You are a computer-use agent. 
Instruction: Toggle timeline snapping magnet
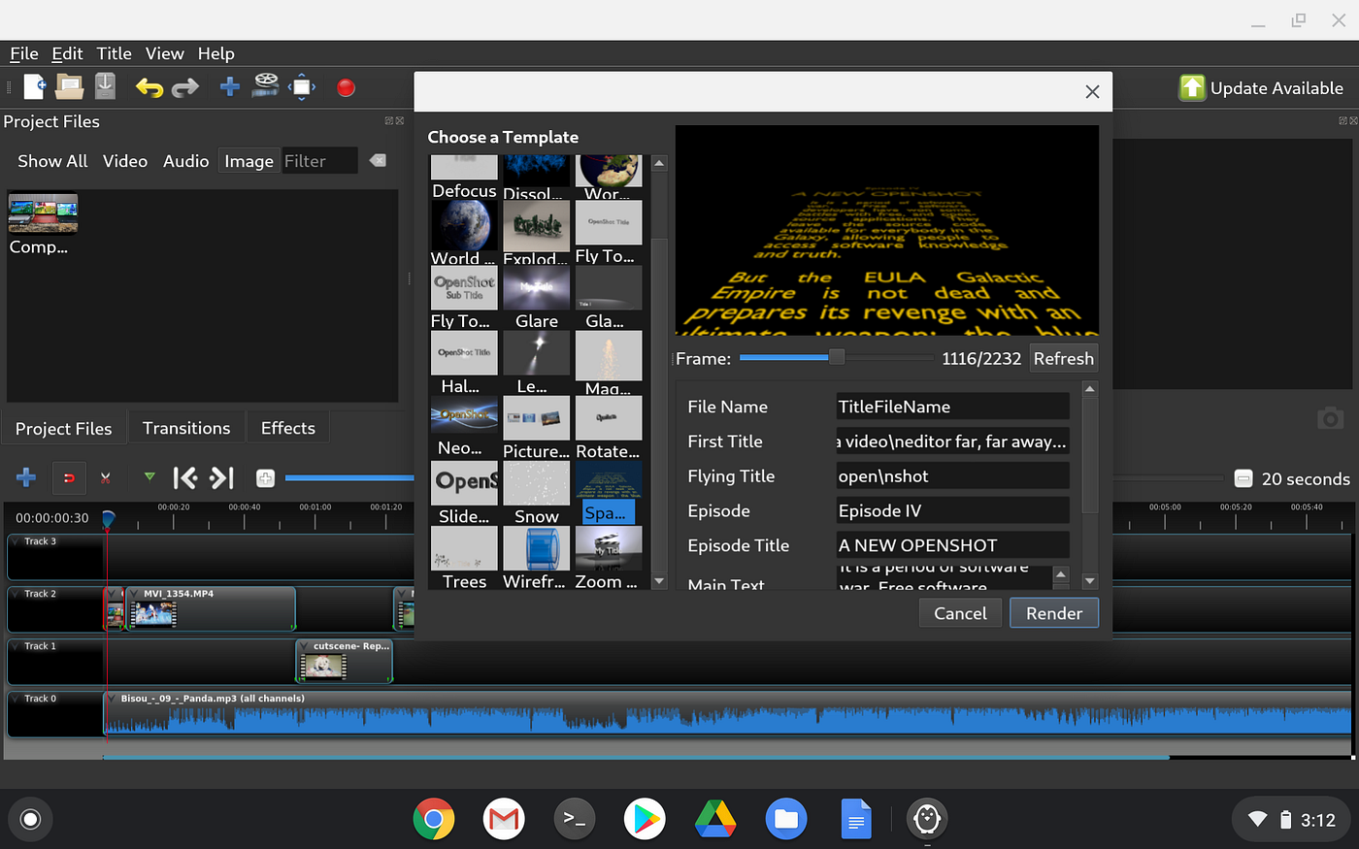(x=69, y=477)
